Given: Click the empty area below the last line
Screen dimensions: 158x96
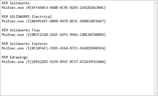Looking at the screenshot, I should (76, 80).
